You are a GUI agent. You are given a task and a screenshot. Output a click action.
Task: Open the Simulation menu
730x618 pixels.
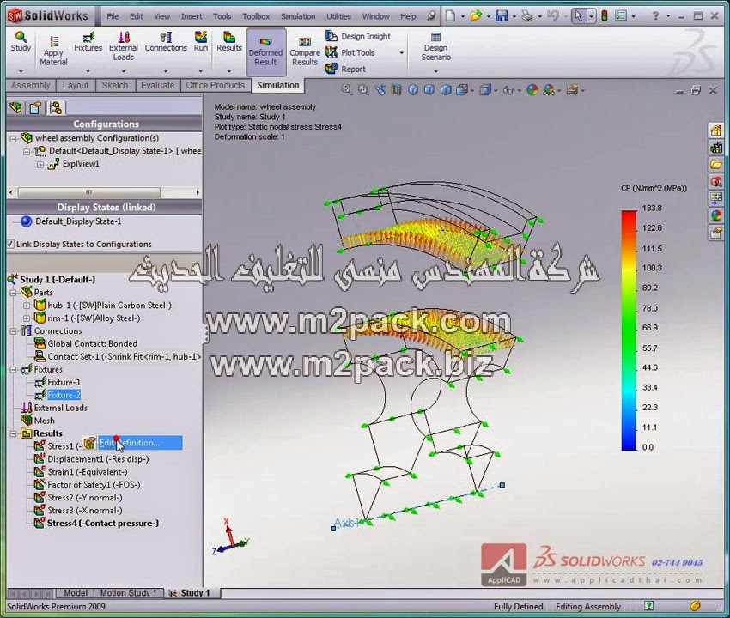point(298,16)
